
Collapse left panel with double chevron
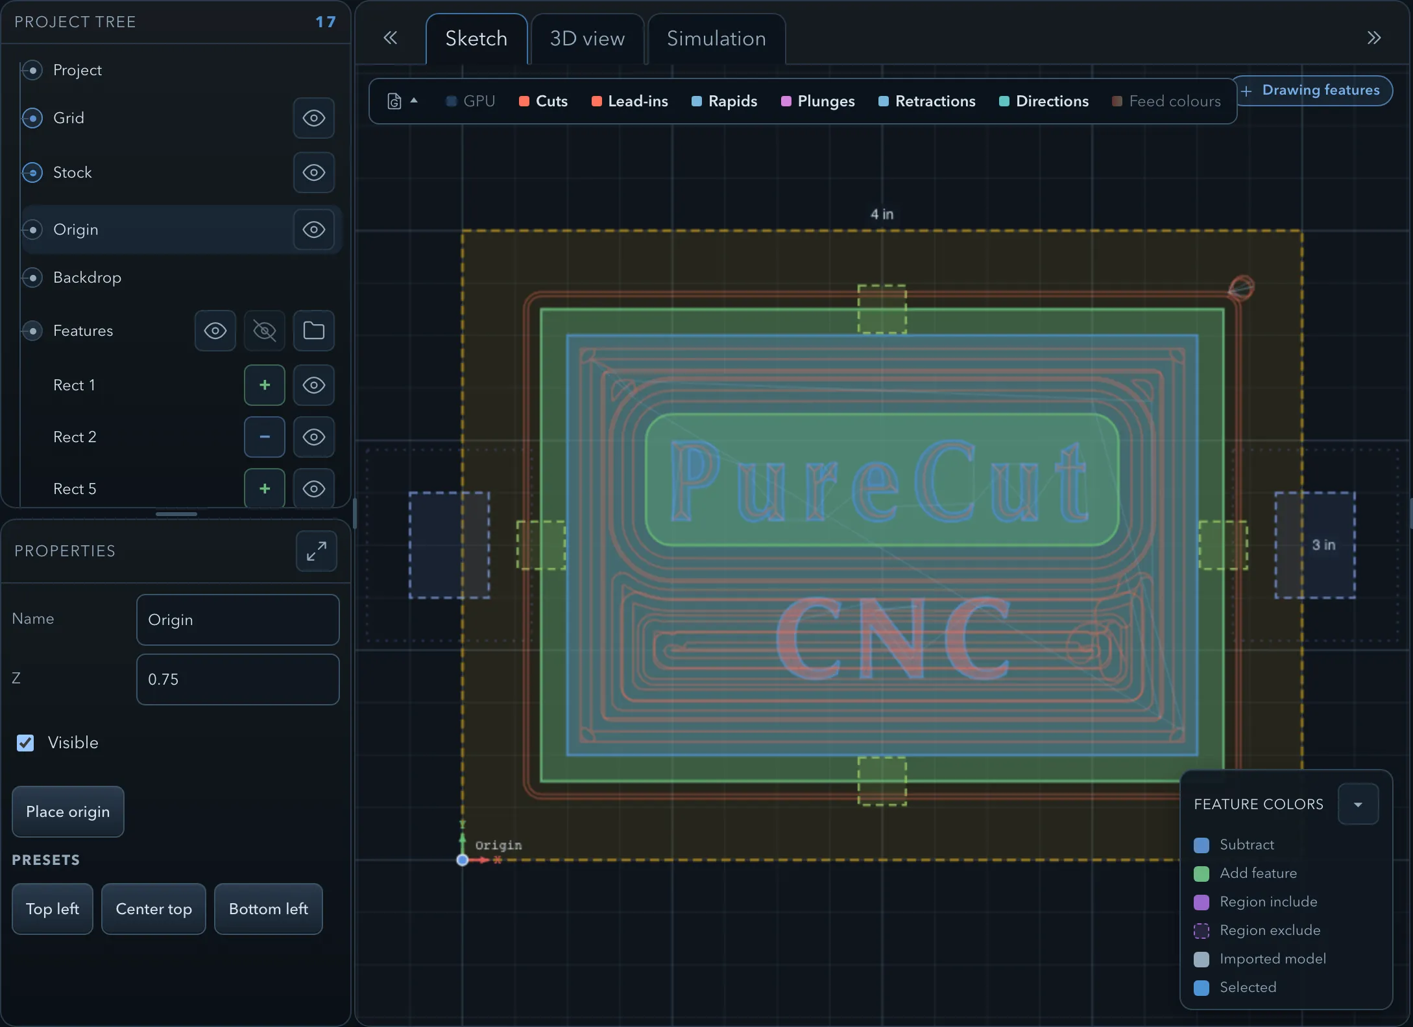(x=390, y=38)
